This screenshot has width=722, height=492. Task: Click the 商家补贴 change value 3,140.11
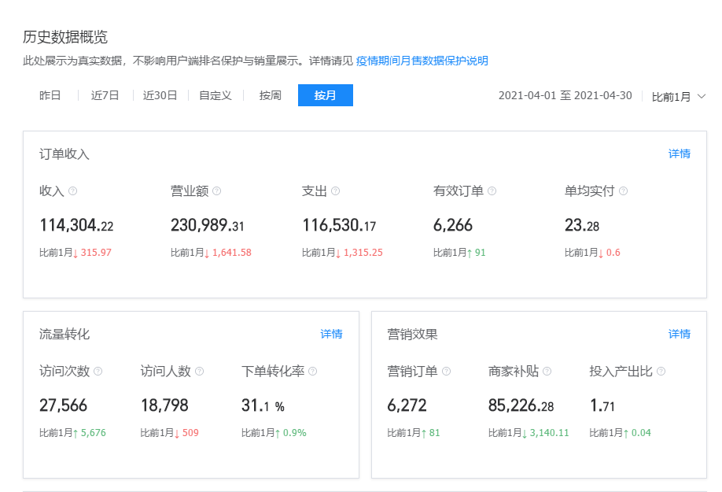(x=549, y=433)
